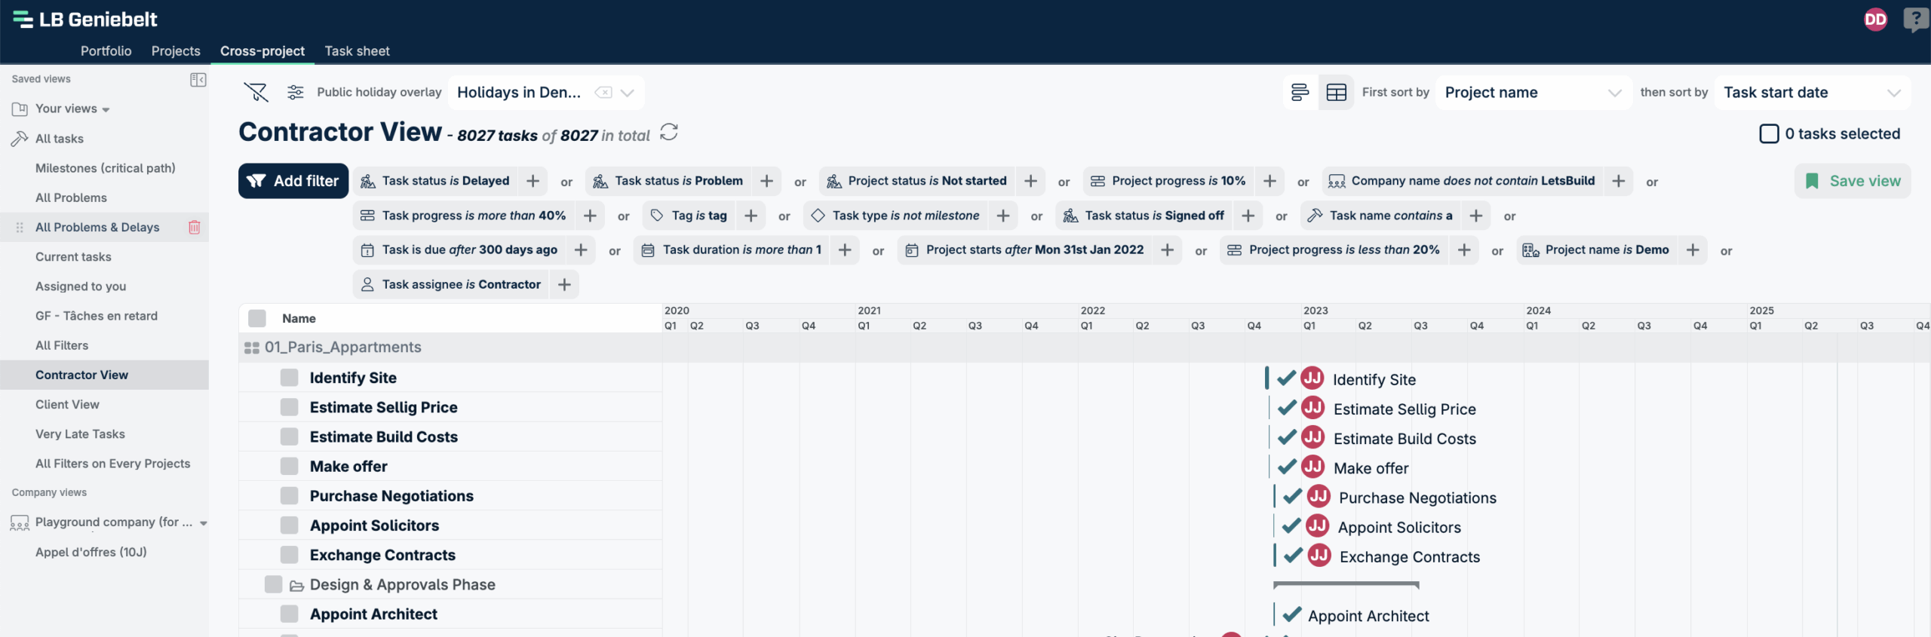The width and height of the screenshot is (1931, 637).
Task: Tick the select-all checkbox beside Name
Action: tap(257, 318)
